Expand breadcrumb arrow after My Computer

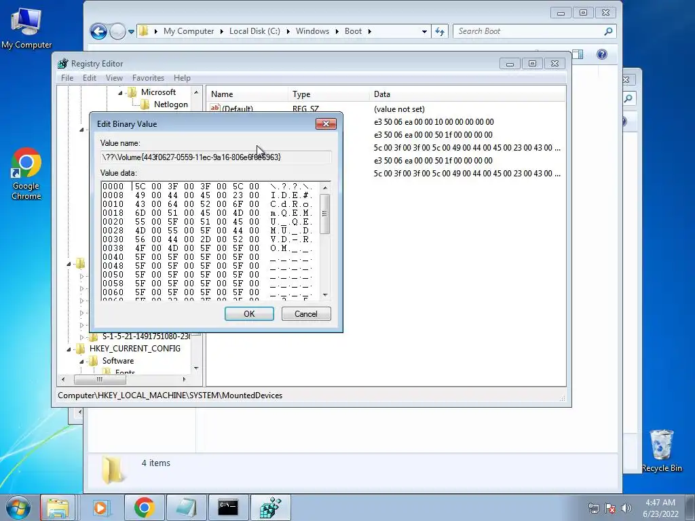coord(222,31)
